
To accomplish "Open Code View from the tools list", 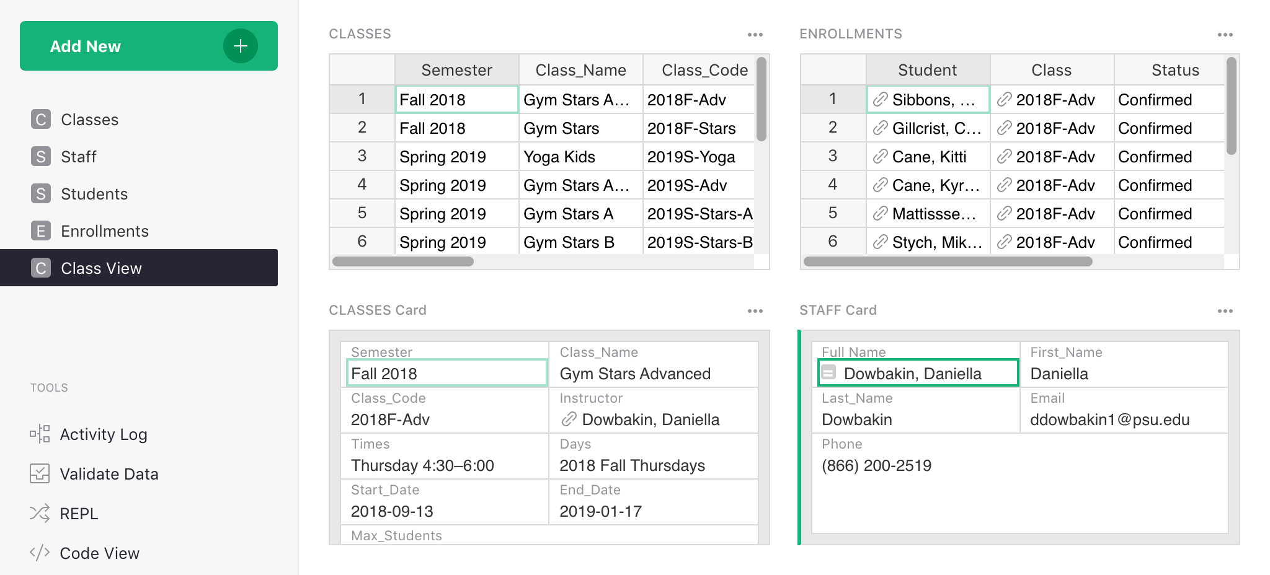I will tap(99, 553).
